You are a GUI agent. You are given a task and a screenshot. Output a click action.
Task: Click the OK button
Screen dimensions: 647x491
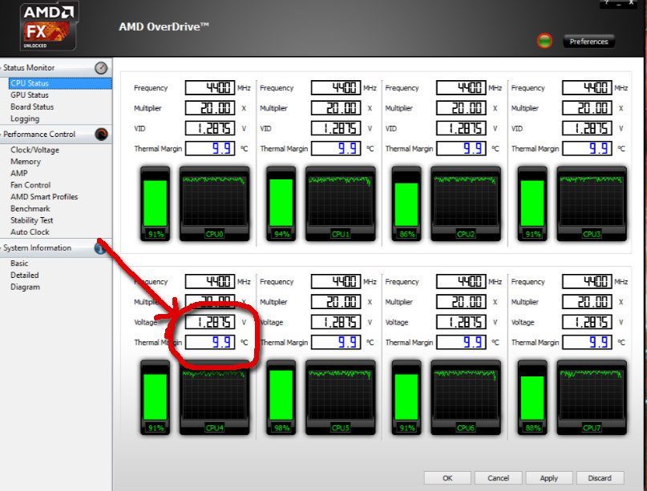[x=447, y=478]
